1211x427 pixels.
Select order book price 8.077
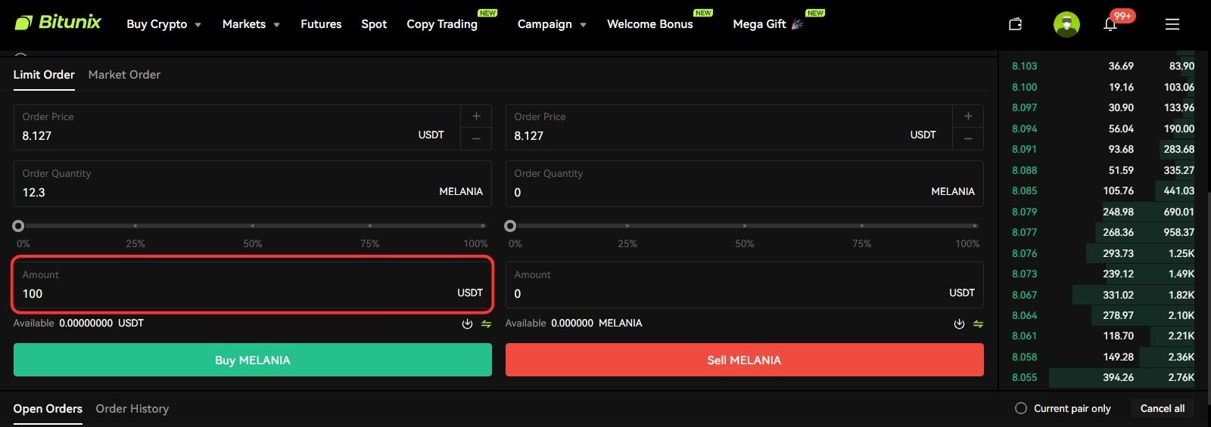(1025, 233)
